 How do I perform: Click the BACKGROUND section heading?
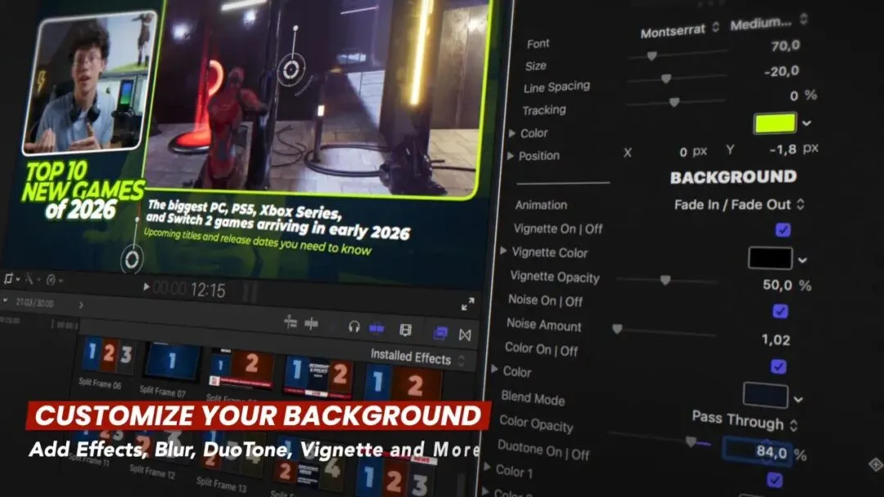(x=733, y=177)
